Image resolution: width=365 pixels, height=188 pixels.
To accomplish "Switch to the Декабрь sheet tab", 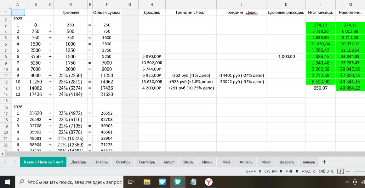I will tap(79, 162).
